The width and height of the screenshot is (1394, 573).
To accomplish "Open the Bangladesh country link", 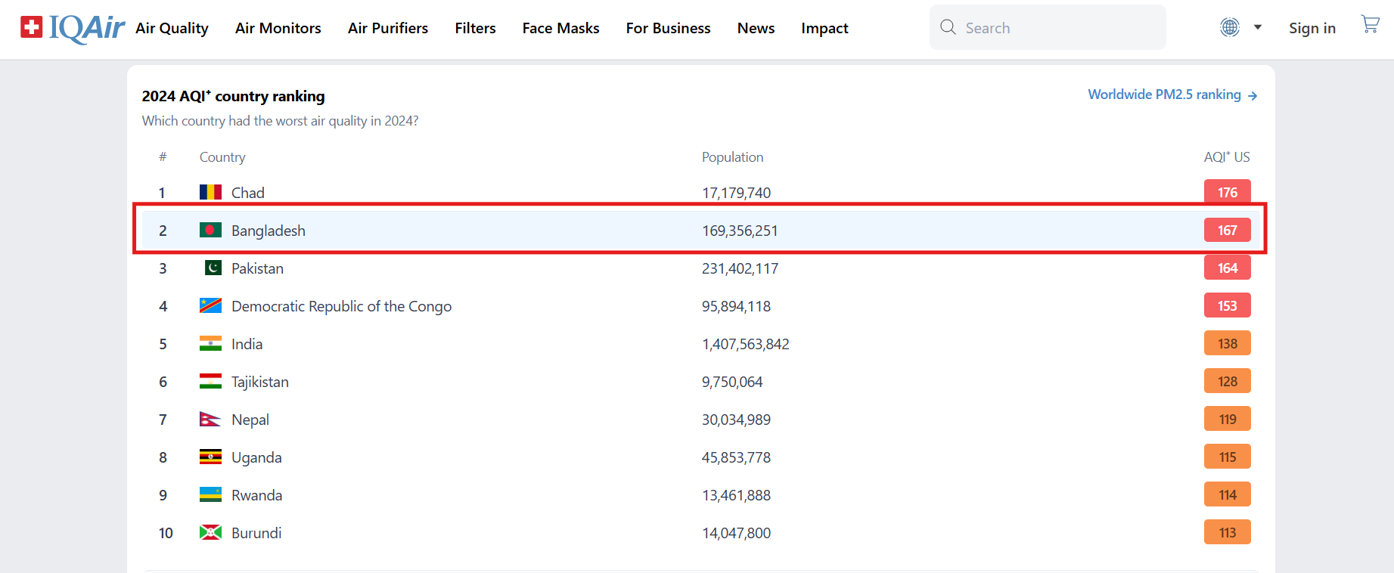I will [x=269, y=231].
